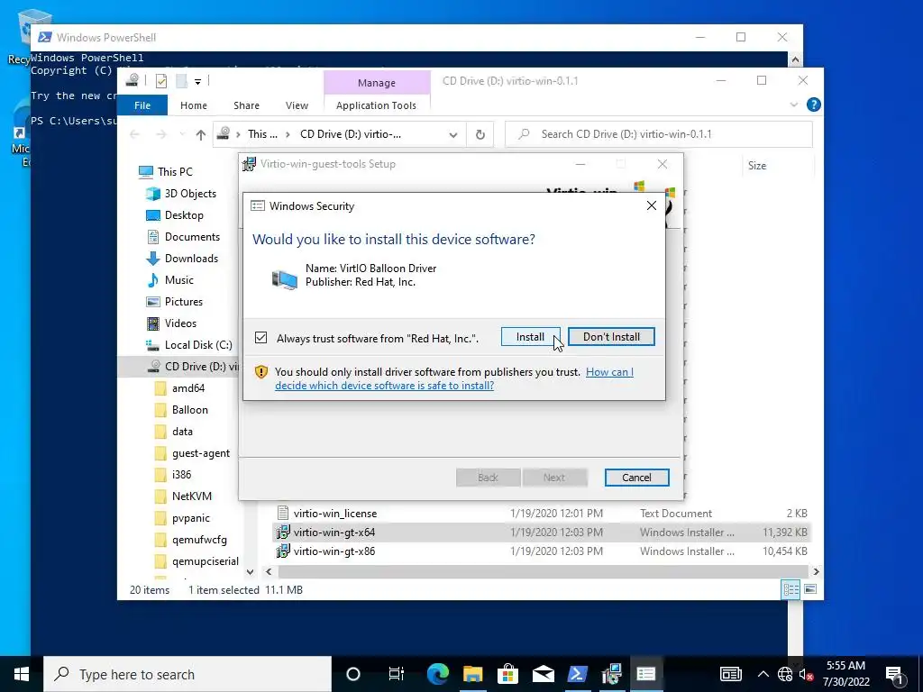Image resolution: width=923 pixels, height=692 pixels.
Task: Open Cortana from the taskbar
Action: tap(353, 674)
